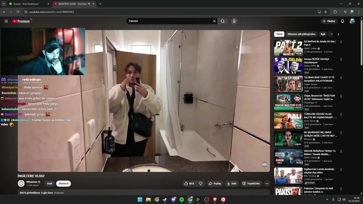The height and width of the screenshot is (204, 363).
Task: Open options for TÜRKLERE VİZESİZ BALİ video
Action: [x=341, y=114]
